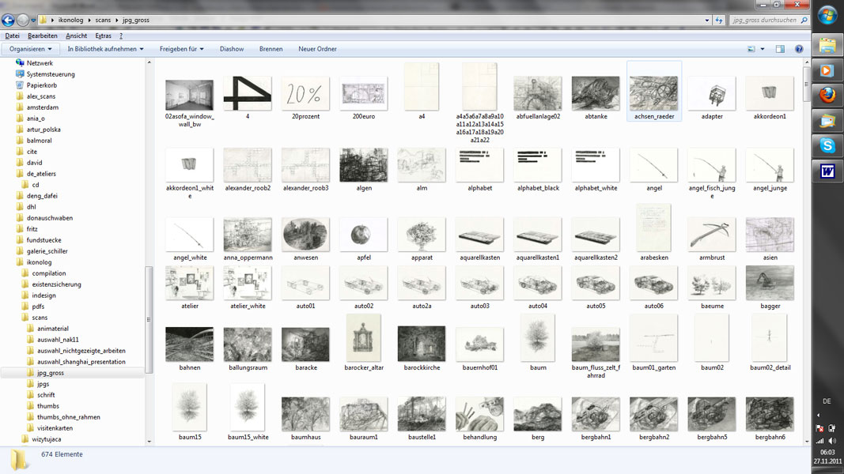Open Skype from the taskbar
844x474 pixels.
click(827, 145)
